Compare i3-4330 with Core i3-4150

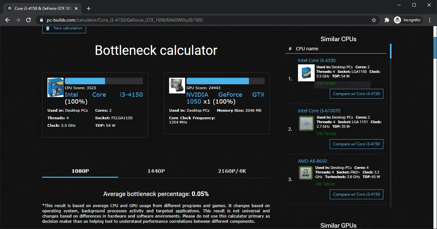pyautogui.click(x=356, y=94)
